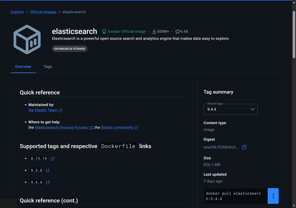The width and height of the screenshot is (296, 208).
Task: Click the elasticsearch breadcrumb text
Action: point(74,12)
